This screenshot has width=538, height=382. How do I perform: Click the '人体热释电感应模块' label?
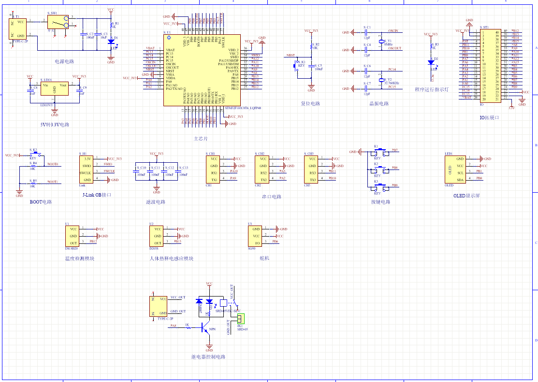point(172,258)
